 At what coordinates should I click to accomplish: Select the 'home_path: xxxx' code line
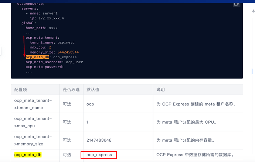[x=41, y=28]
